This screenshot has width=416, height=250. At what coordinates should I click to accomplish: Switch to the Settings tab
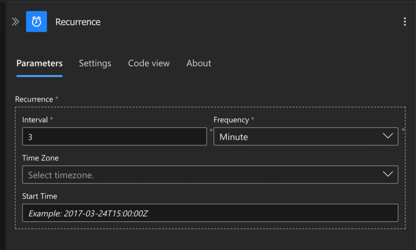pos(95,63)
